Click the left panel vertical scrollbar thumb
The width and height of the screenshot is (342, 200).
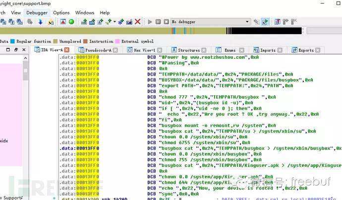coord(25,71)
